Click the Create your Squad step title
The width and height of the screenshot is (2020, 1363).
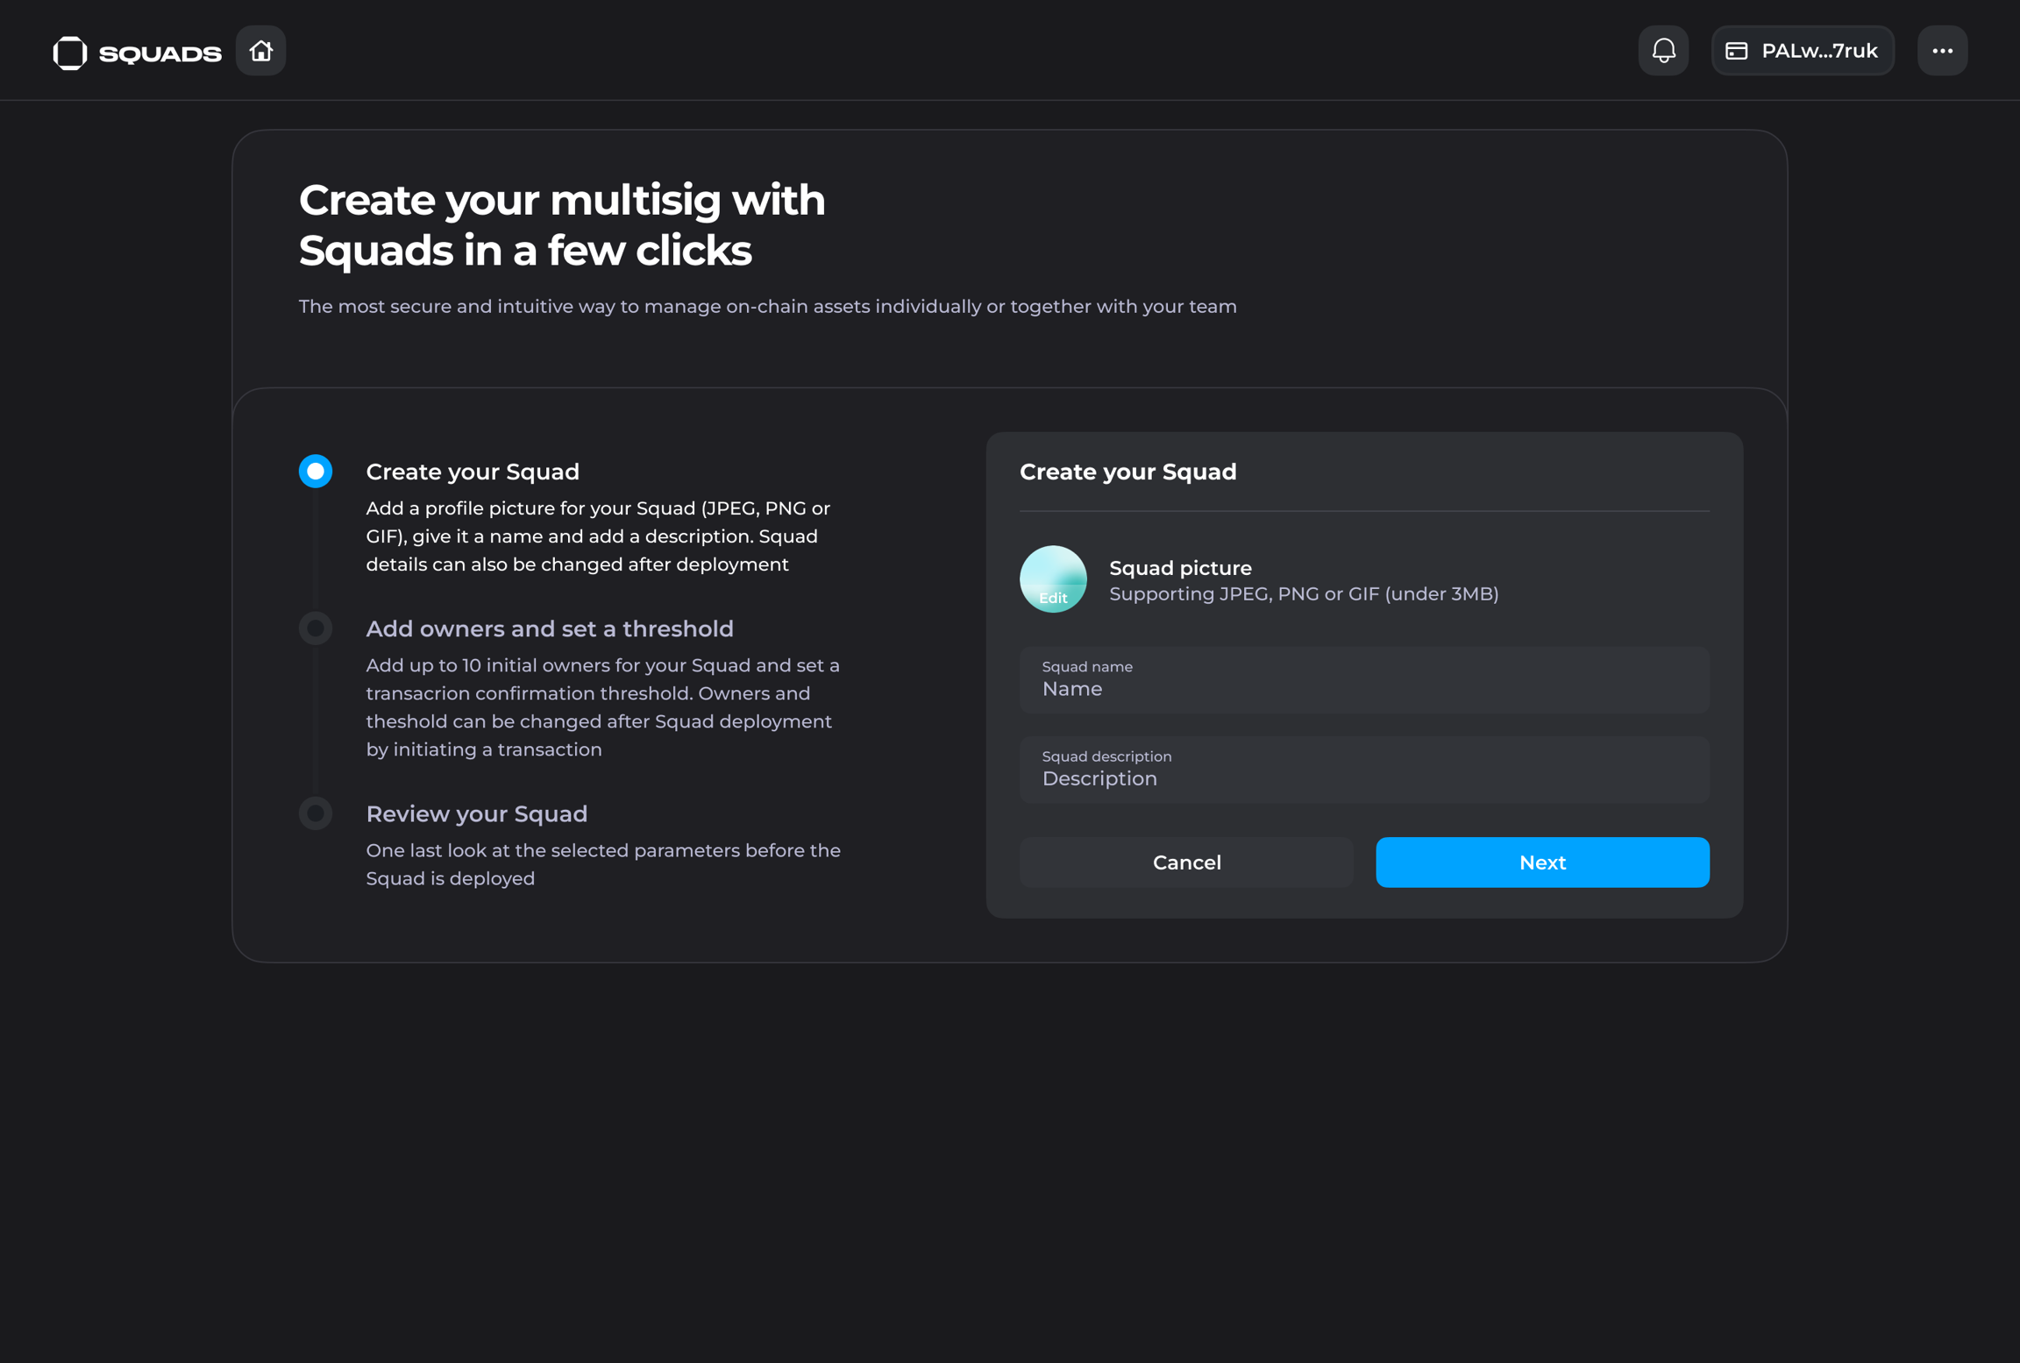click(x=473, y=472)
